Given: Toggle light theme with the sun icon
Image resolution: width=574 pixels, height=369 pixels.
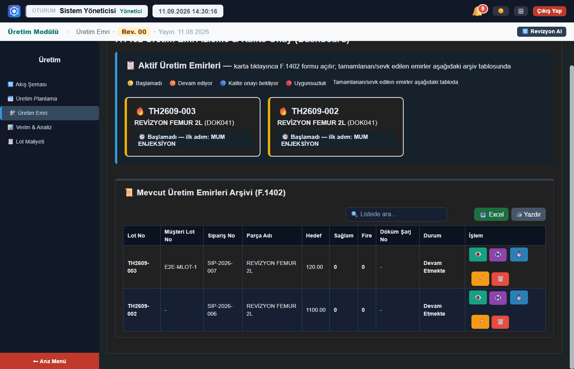Looking at the screenshot, I should 501,11.
